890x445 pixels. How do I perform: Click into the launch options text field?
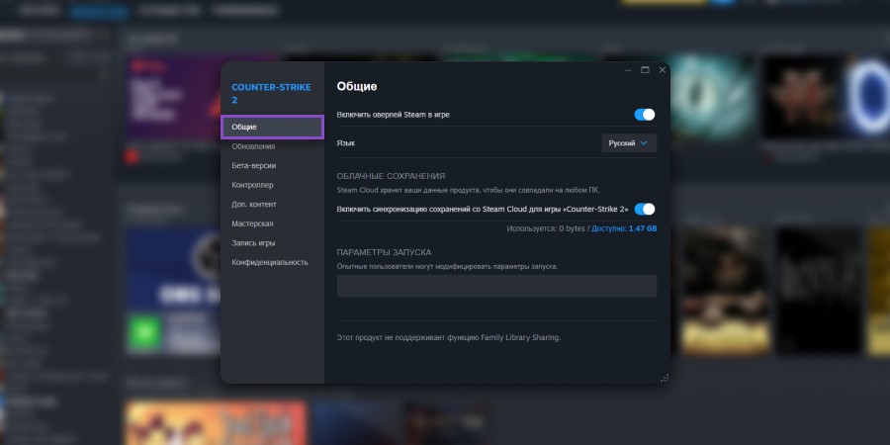pos(496,286)
